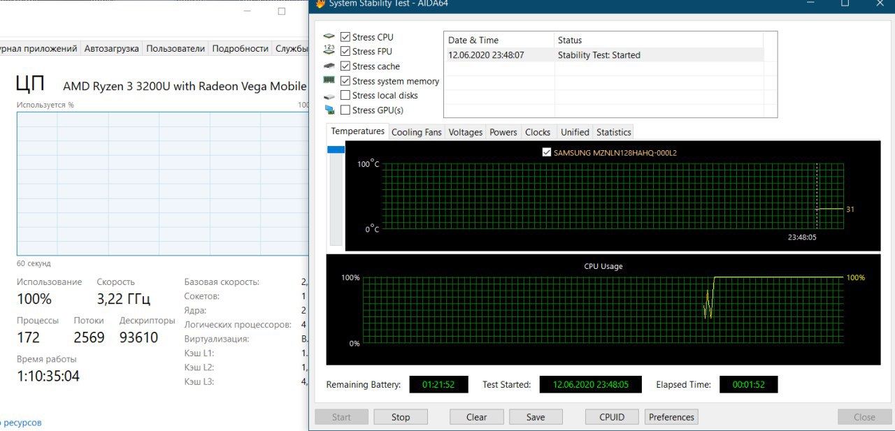Viewport: 895px width, 431px height.
Task: Maximize the Task Manager window
Action: 282,11
